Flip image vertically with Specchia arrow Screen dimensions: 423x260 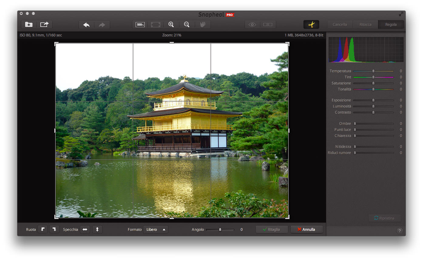point(97,230)
